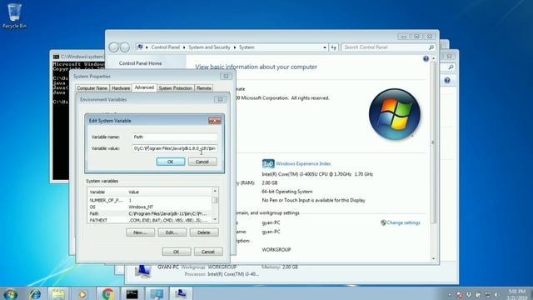The image size is (533, 300).
Task: Launch Internet Explorer from taskbar
Action: click(x=35, y=294)
